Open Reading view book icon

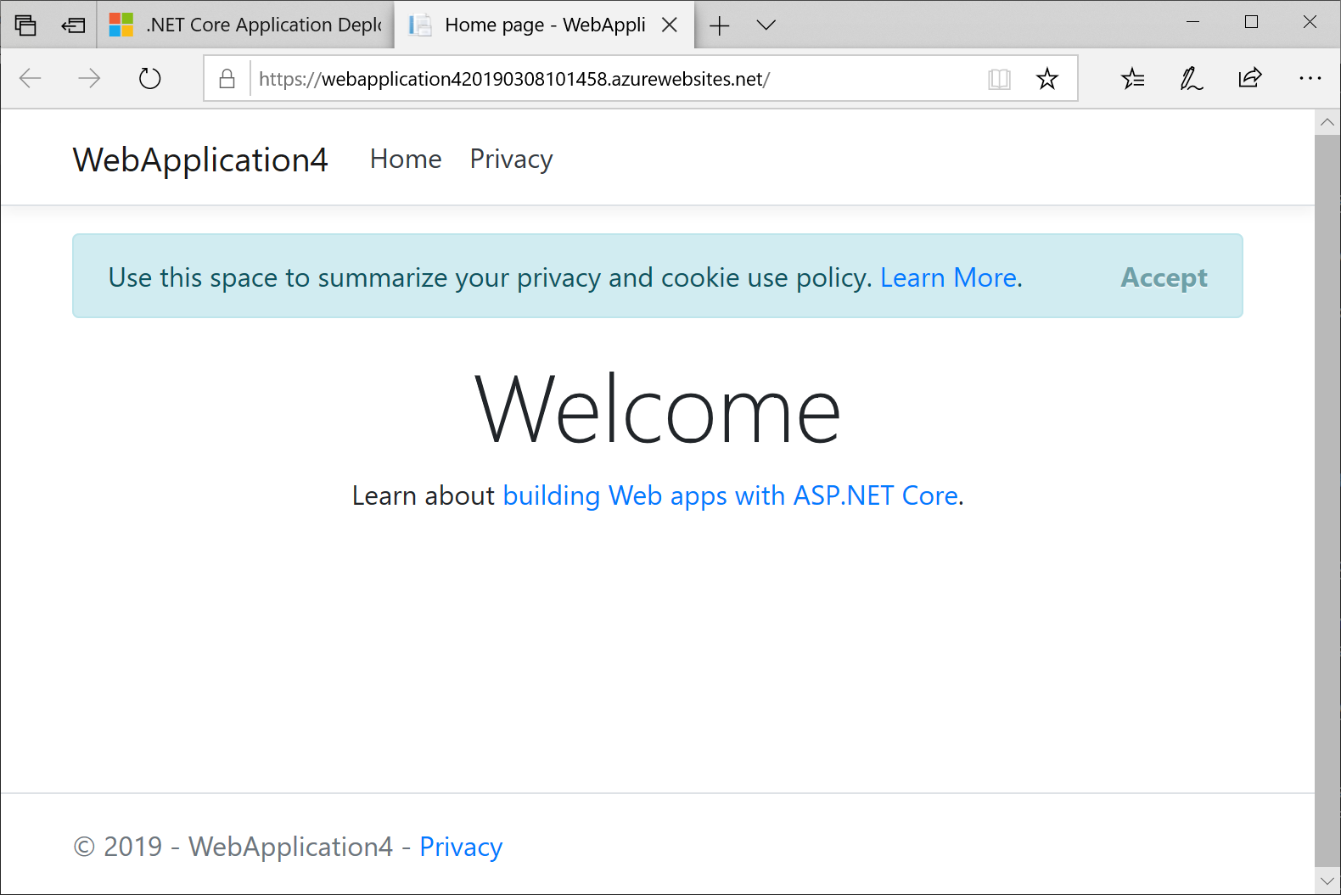1000,79
